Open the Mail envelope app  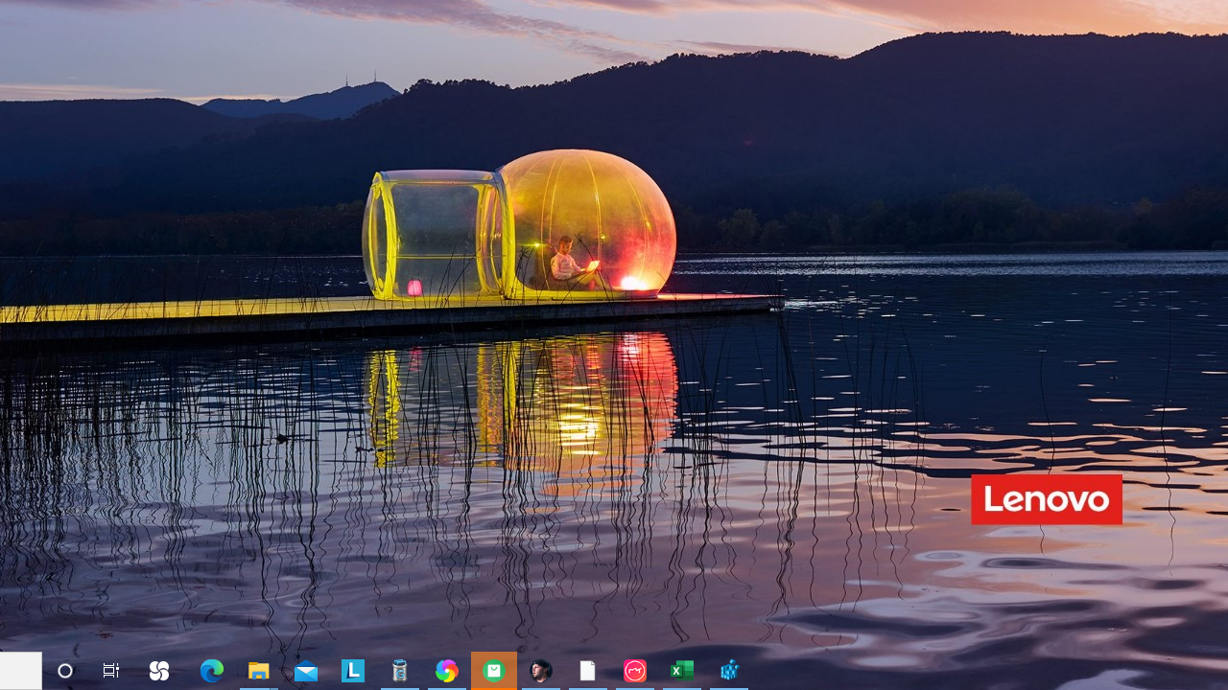click(306, 672)
